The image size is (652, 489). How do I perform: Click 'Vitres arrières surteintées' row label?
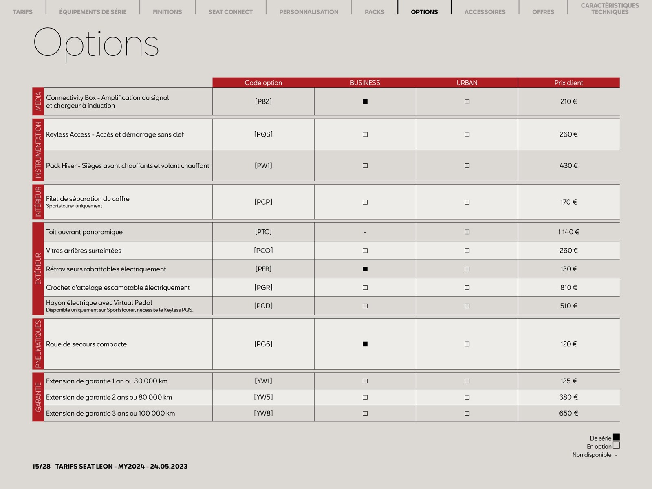point(84,251)
